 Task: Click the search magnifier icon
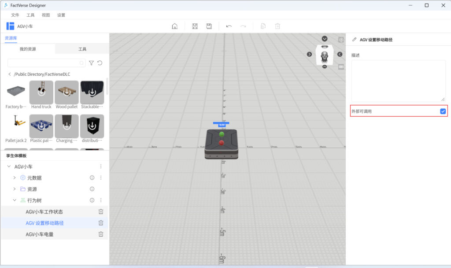[x=81, y=63]
